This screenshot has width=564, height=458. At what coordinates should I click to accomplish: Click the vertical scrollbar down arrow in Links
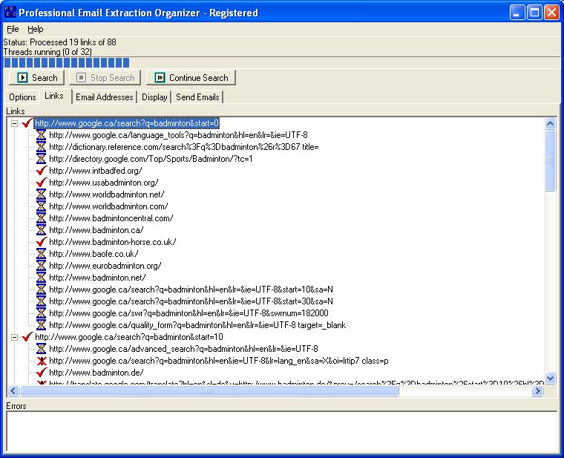(550, 379)
